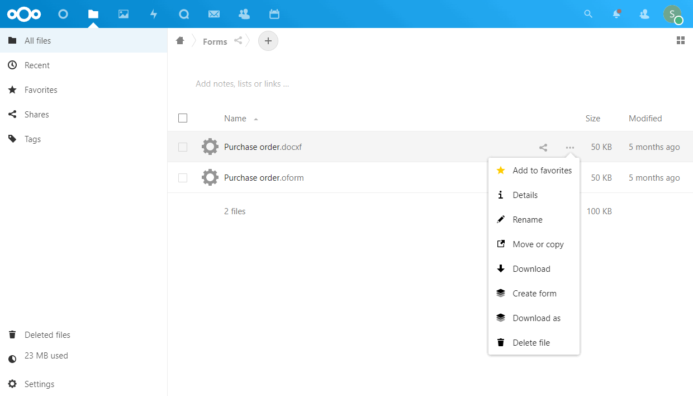Open the new file plus dropdown
Screen dimensions: 693x396
tap(268, 41)
